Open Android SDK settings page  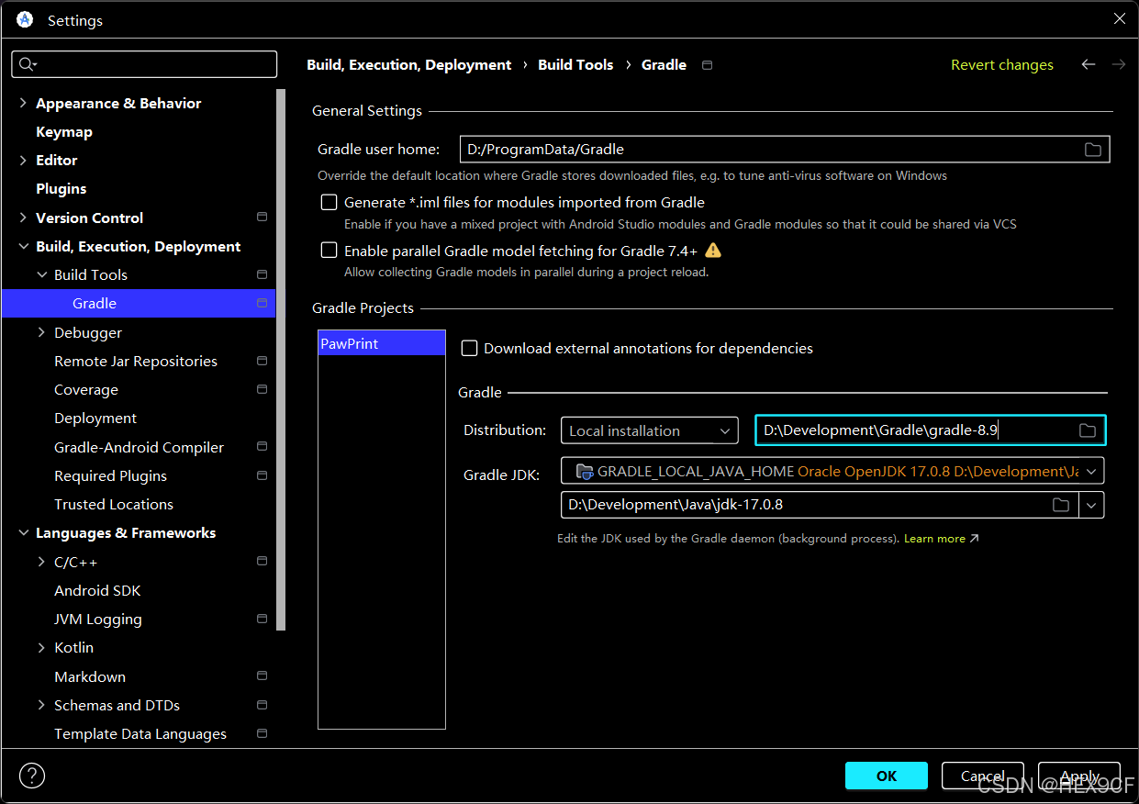tap(97, 590)
